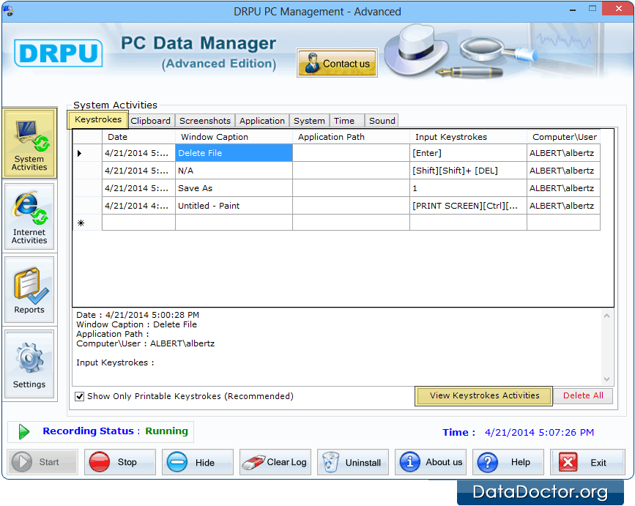The width and height of the screenshot is (635, 506).
Task: Switch to the System tab
Action: pyautogui.click(x=309, y=121)
